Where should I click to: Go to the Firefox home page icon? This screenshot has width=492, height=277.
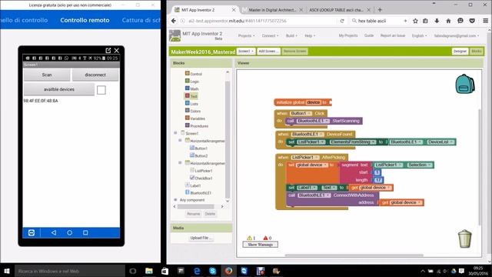coord(448,21)
